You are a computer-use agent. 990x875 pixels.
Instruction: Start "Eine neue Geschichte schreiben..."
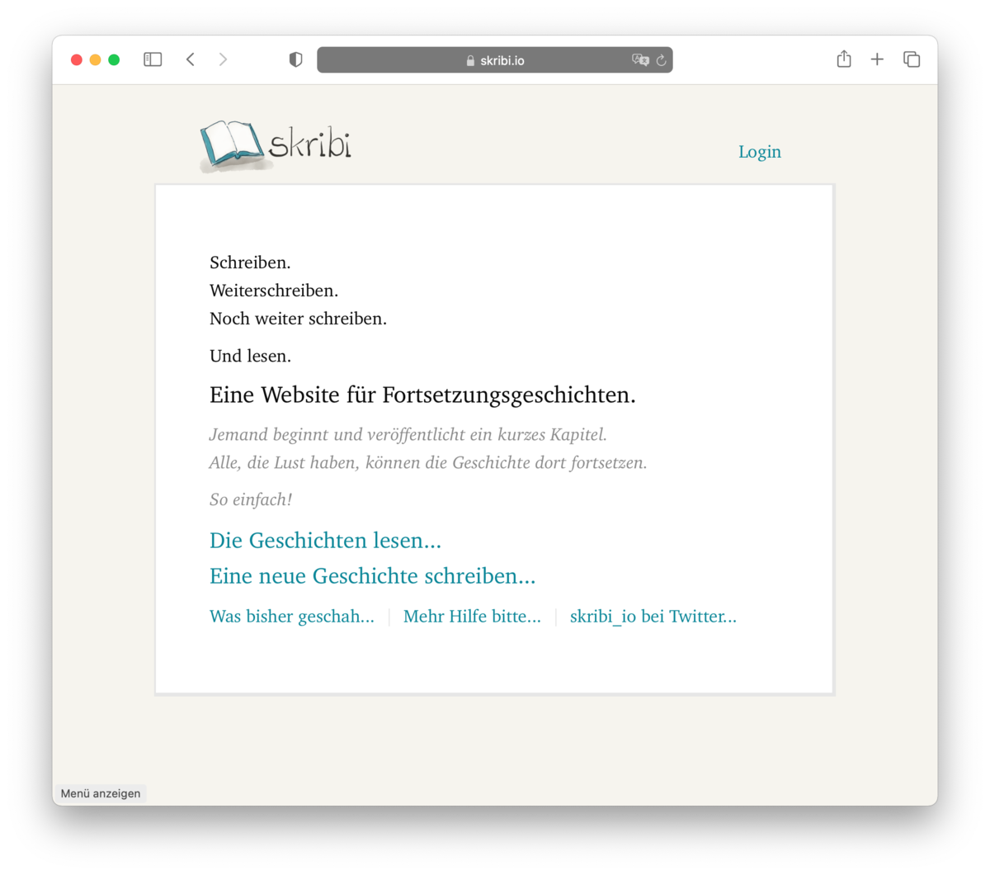(372, 576)
